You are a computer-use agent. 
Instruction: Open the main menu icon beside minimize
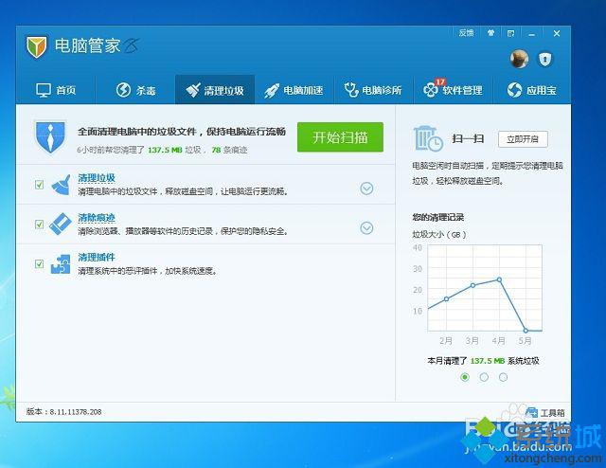point(511,34)
